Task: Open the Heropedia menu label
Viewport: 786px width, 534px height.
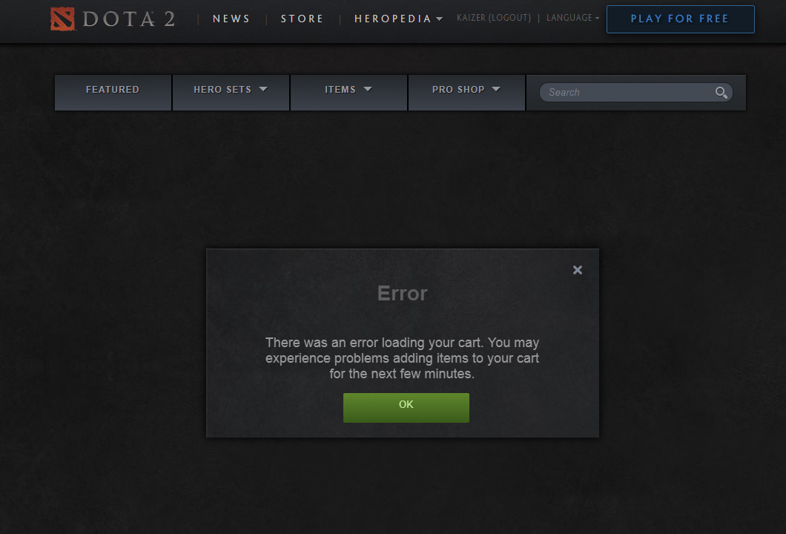Action: coord(392,19)
